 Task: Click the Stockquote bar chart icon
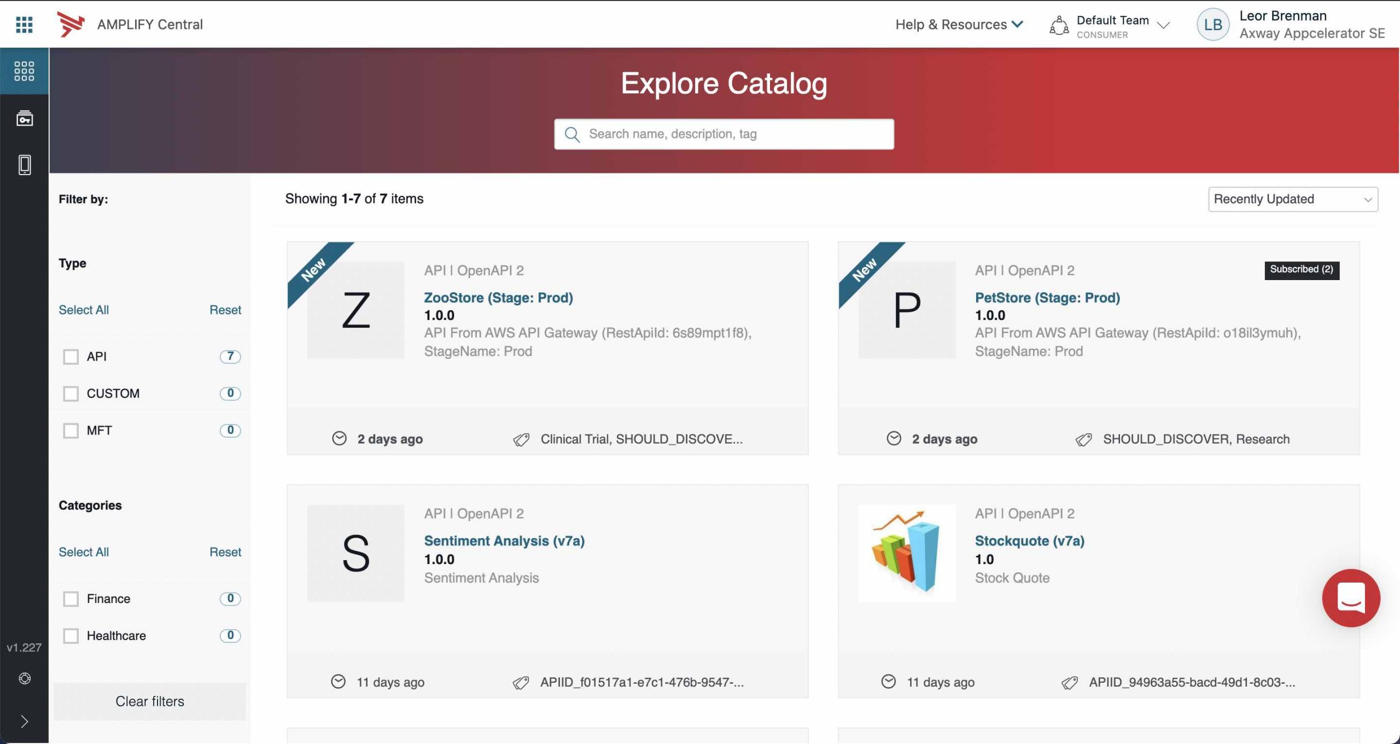[907, 553]
